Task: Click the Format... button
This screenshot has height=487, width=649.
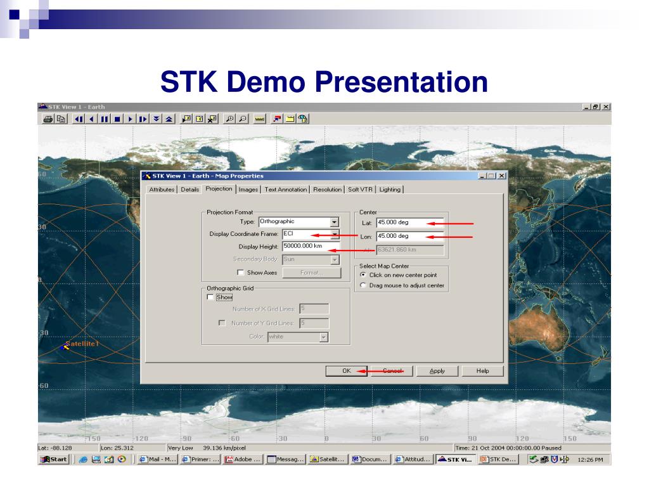Action: click(x=312, y=273)
